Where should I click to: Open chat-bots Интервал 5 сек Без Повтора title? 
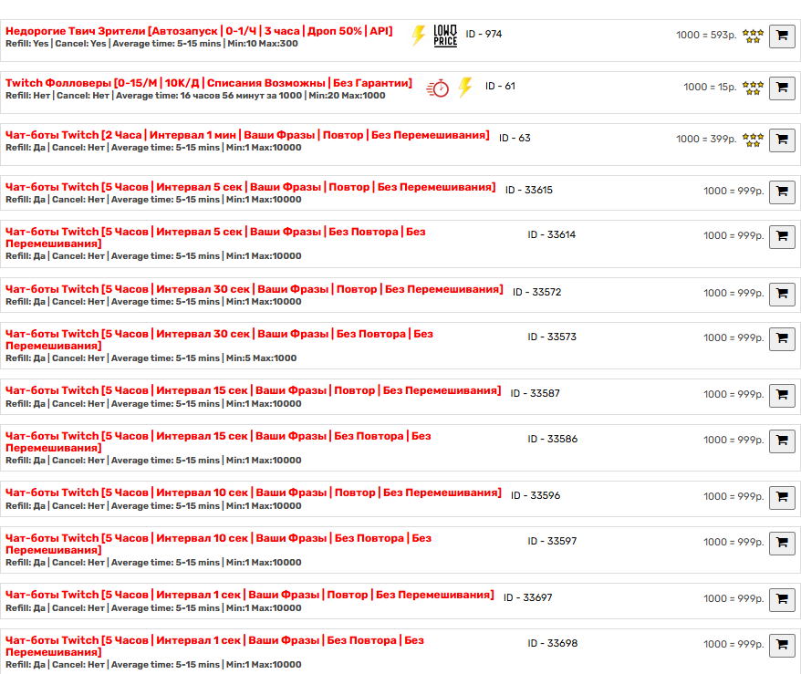pos(215,237)
